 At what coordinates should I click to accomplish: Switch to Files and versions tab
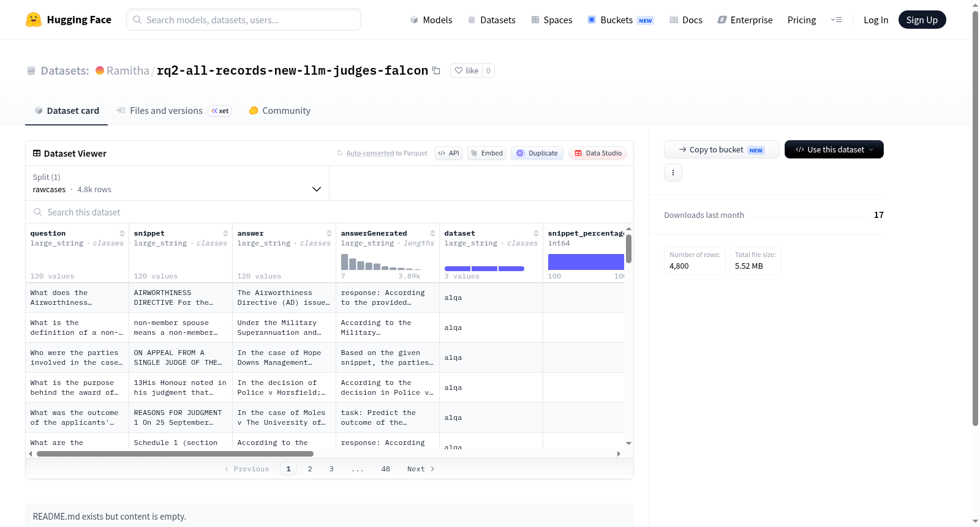(x=173, y=111)
